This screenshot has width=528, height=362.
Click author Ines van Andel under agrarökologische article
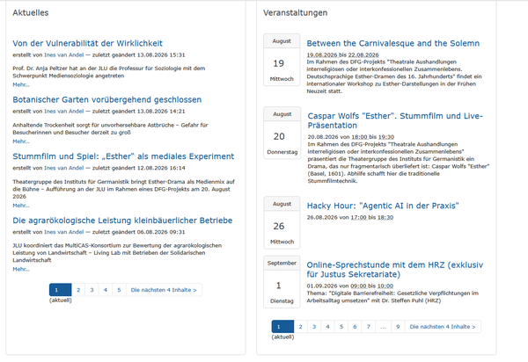63,232
